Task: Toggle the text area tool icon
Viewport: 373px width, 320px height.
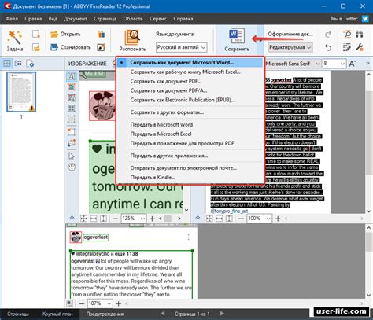Action: point(72,76)
